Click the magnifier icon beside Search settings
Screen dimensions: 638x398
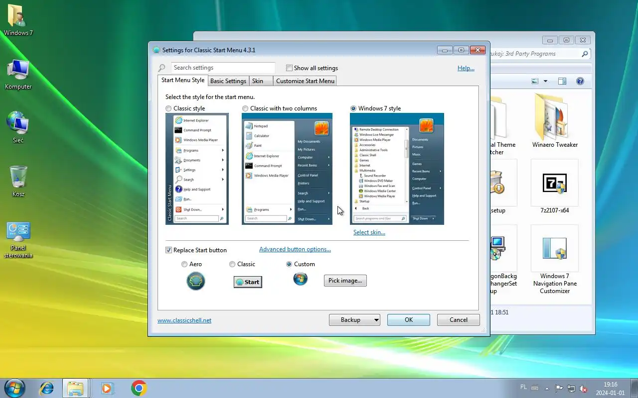(x=161, y=68)
